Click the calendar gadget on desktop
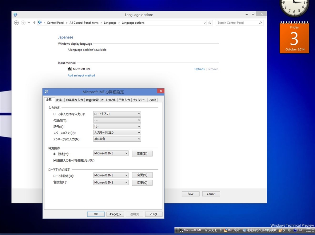Viewport: 315px width, 235px height. click(x=294, y=38)
